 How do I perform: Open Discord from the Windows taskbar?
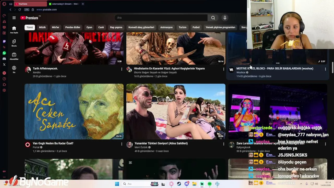point(187,184)
